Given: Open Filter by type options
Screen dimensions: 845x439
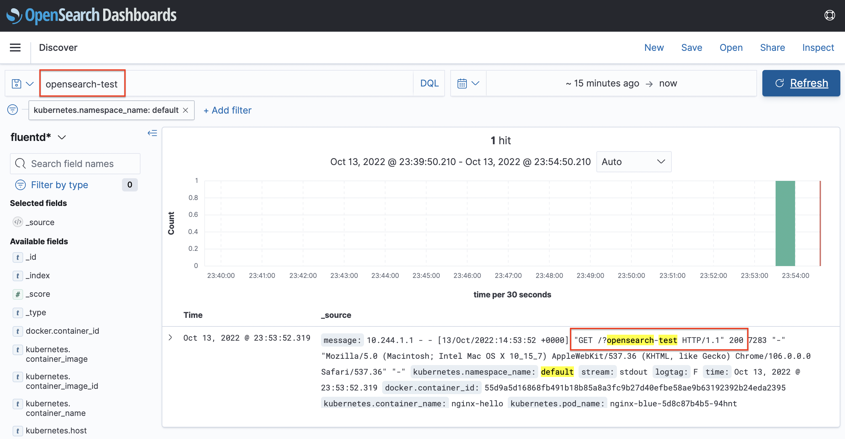Looking at the screenshot, I should (60, 185).
